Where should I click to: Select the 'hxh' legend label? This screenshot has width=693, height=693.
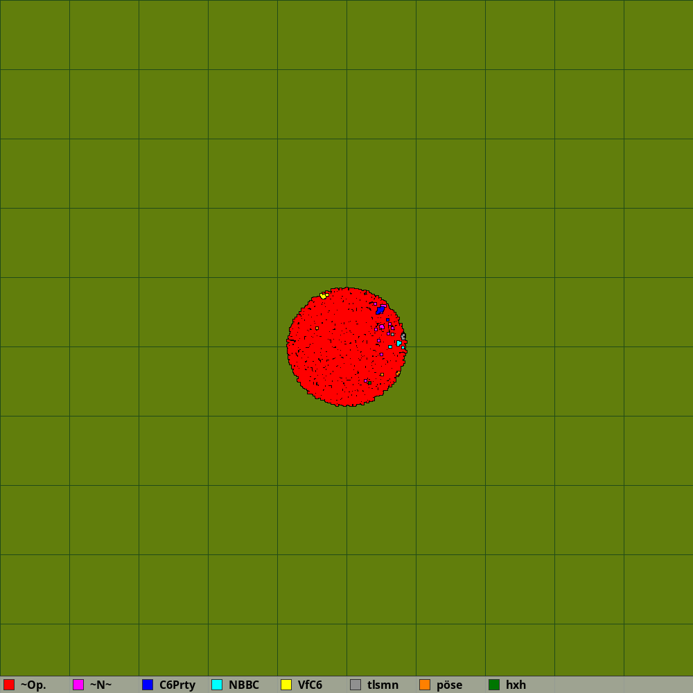point(516,685)
